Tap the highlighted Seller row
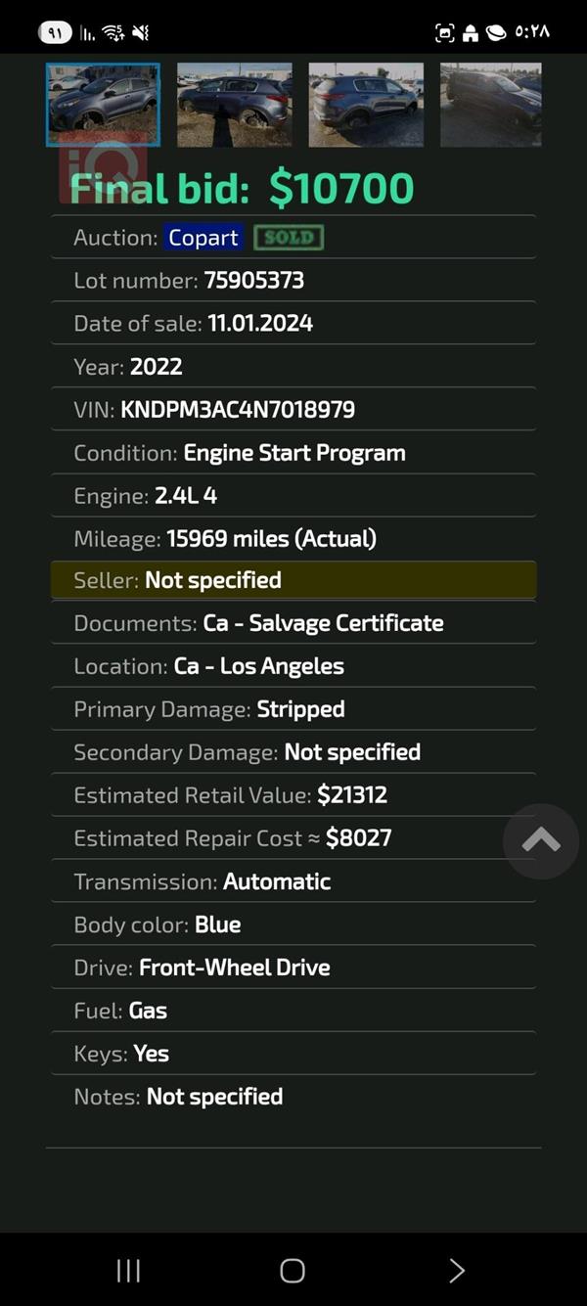This screenshot has width=587, height=1306. (293, 580)
